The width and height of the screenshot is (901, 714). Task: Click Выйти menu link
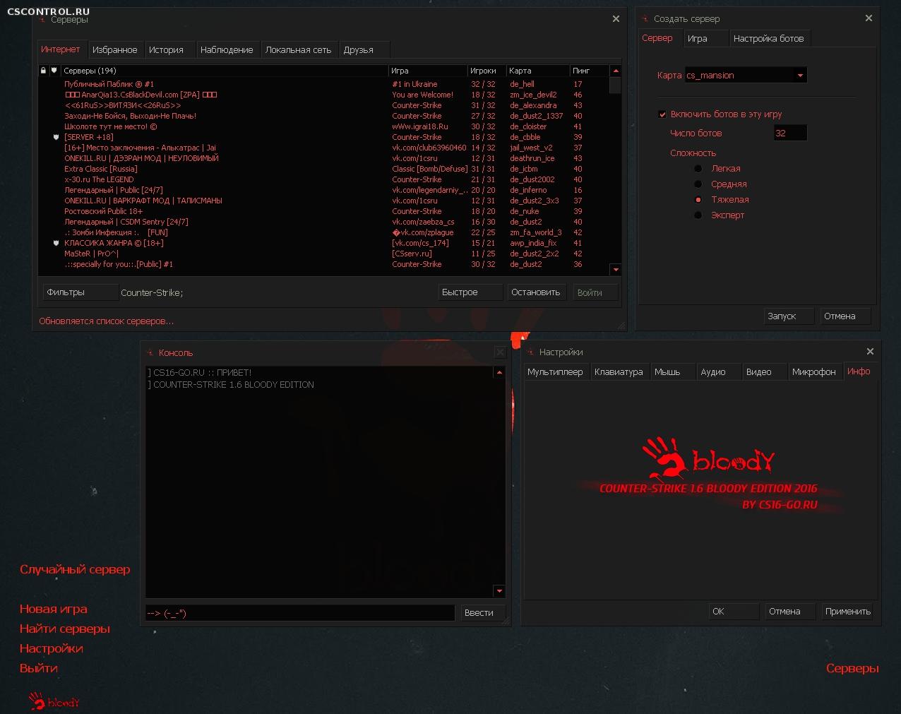(39, 668)
